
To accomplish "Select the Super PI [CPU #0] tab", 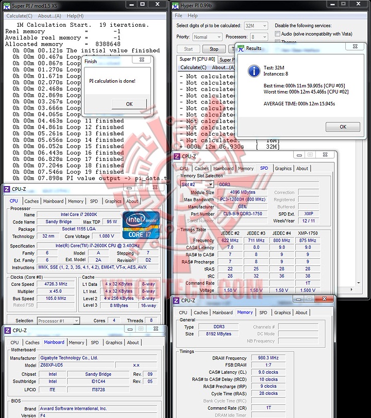I will coord(197,59).
